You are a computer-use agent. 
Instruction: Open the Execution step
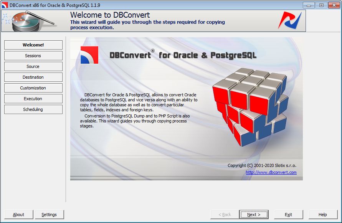(x=33, y=99)
